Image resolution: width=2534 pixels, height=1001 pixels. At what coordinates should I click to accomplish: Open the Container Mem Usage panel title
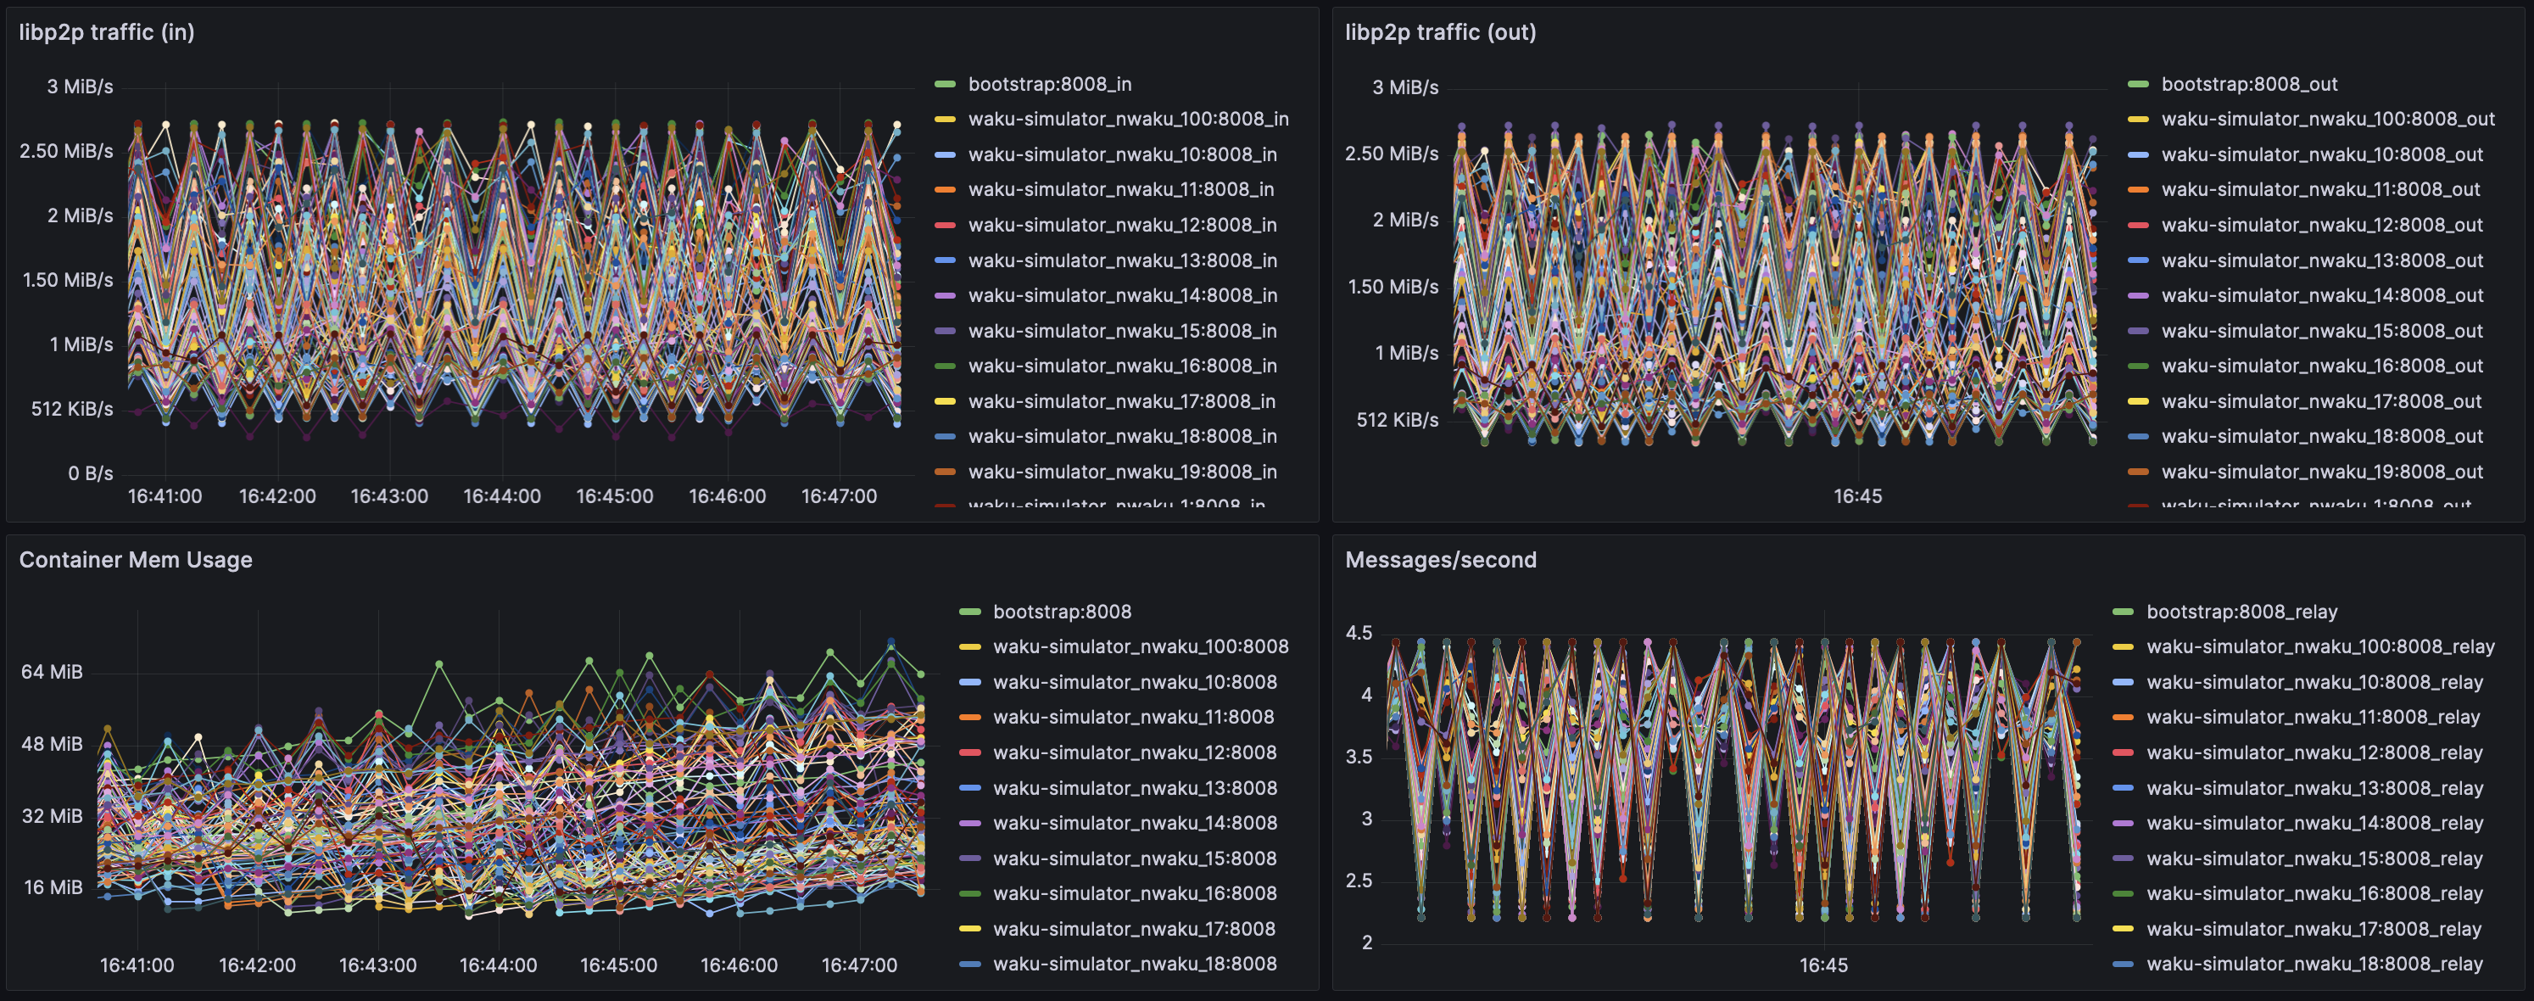point(136,560)
